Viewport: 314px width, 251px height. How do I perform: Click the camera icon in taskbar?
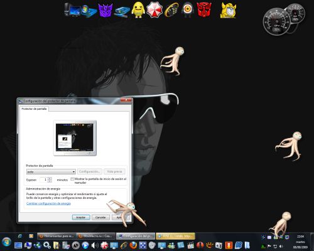tap(219, 245)
